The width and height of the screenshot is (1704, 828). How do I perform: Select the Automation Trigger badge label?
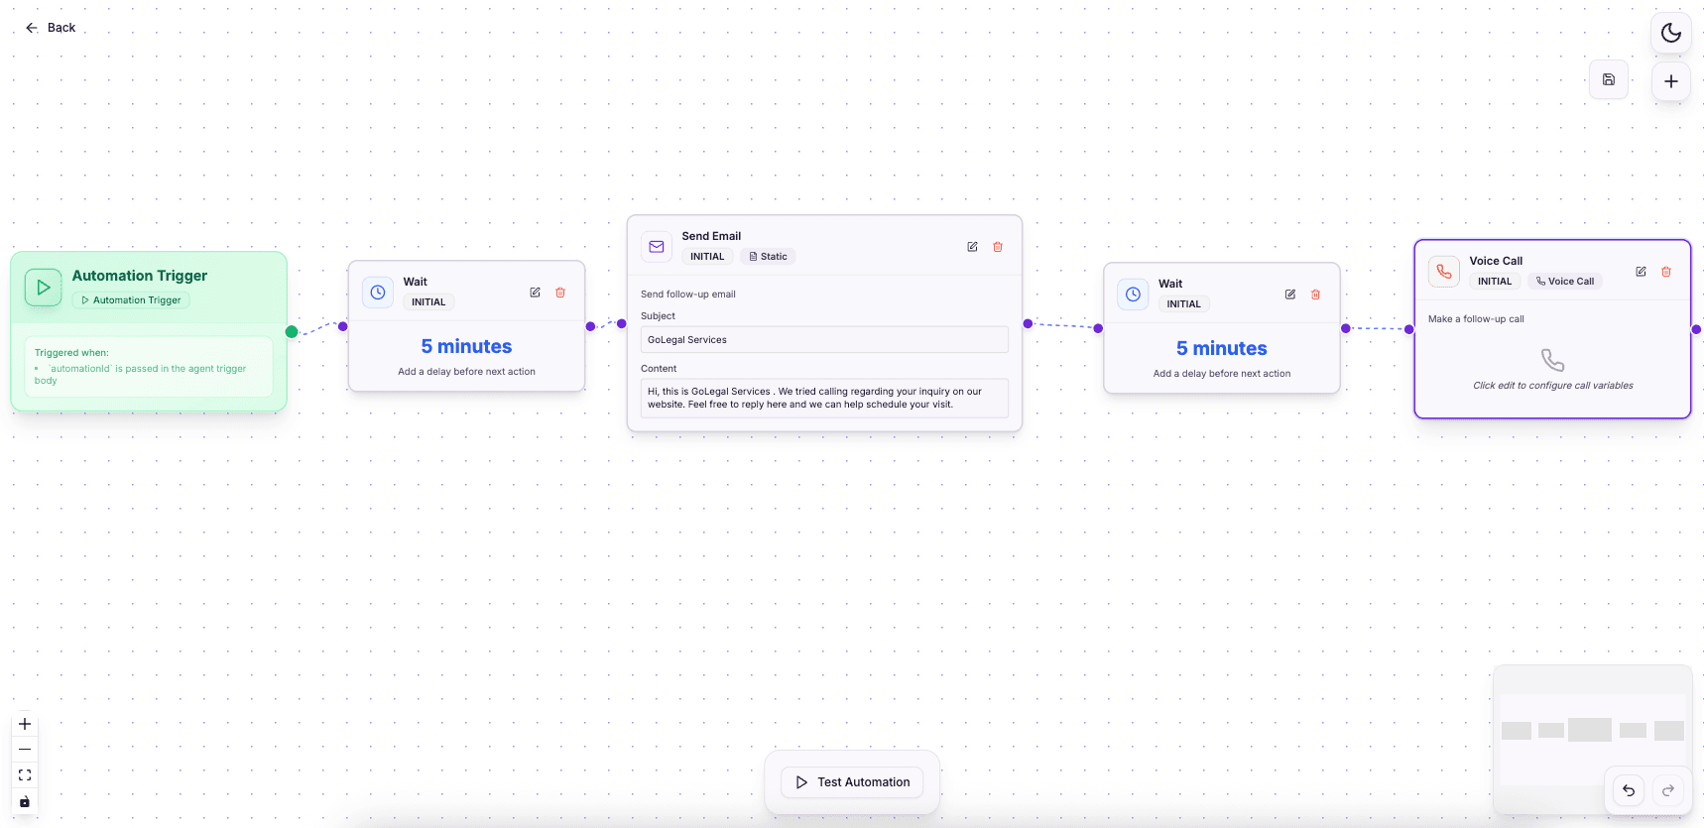click(131, 300)
